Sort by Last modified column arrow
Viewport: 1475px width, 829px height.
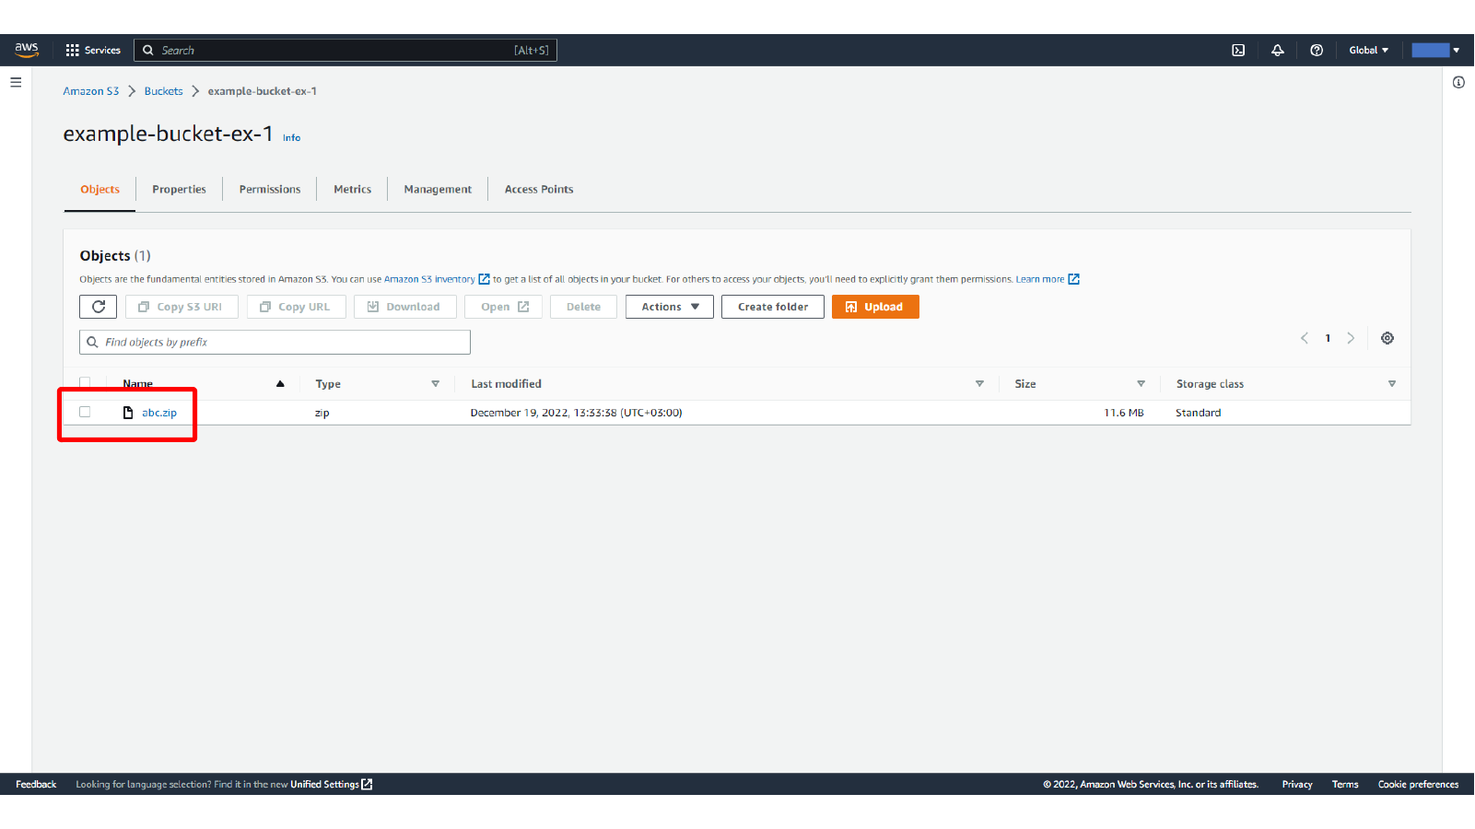(979, 384)
